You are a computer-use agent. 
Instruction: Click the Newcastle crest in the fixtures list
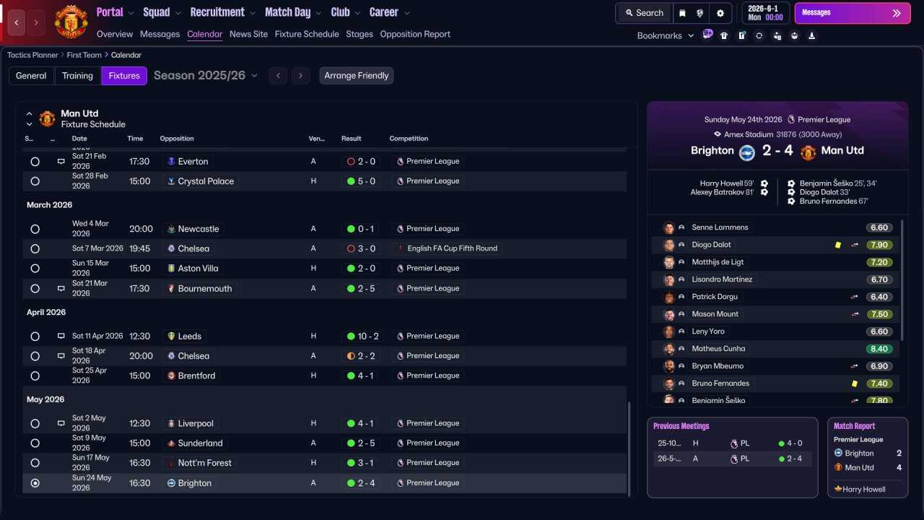170,229
